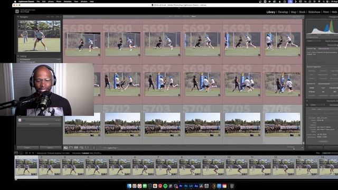Click the histogram display
338x190 pixels.
click(322, 27)
